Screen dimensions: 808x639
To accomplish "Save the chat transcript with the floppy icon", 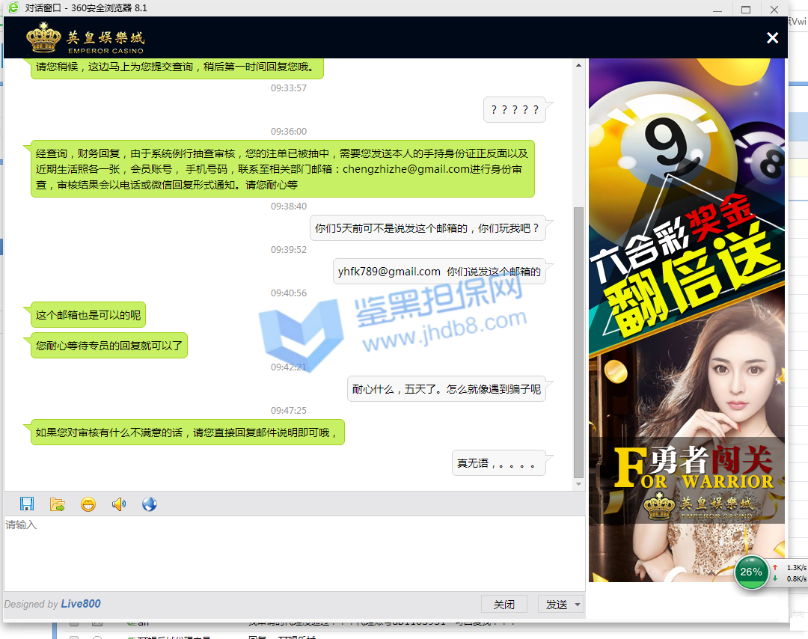I will [27, 504].
